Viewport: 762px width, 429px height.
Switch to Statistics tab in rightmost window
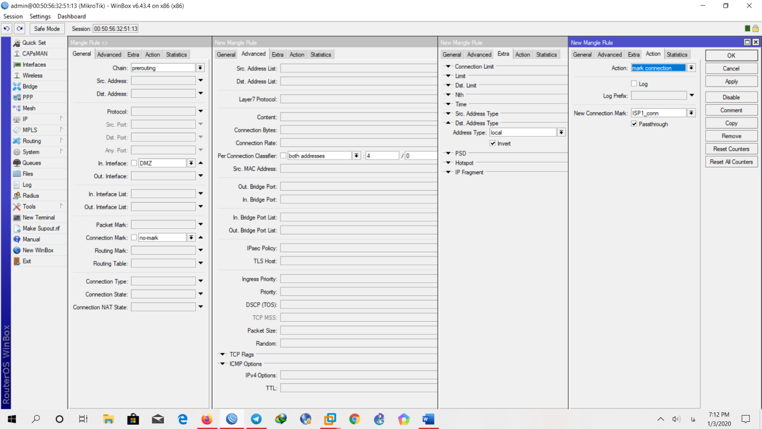(677, 54)
